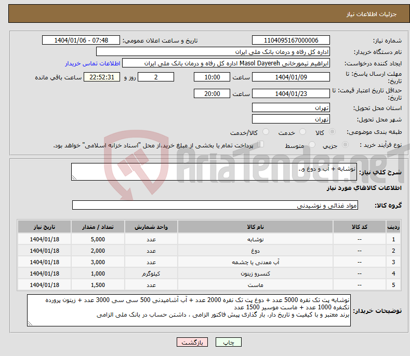410x356 pixels.
Task: Click the date 1404/01/18 in نوشابه row
Action: coord(45,239)
